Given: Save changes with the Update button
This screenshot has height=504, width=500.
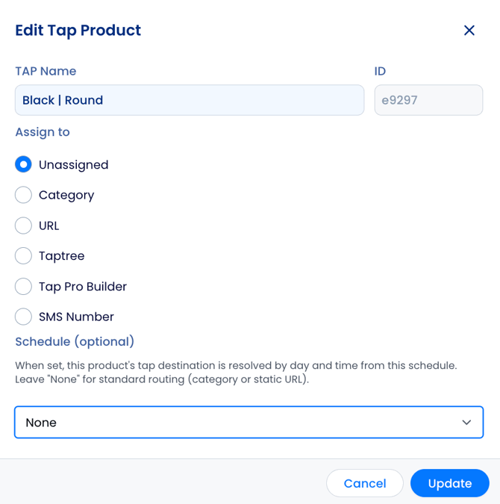Looking at the screenshot, I should pos(450,483).
